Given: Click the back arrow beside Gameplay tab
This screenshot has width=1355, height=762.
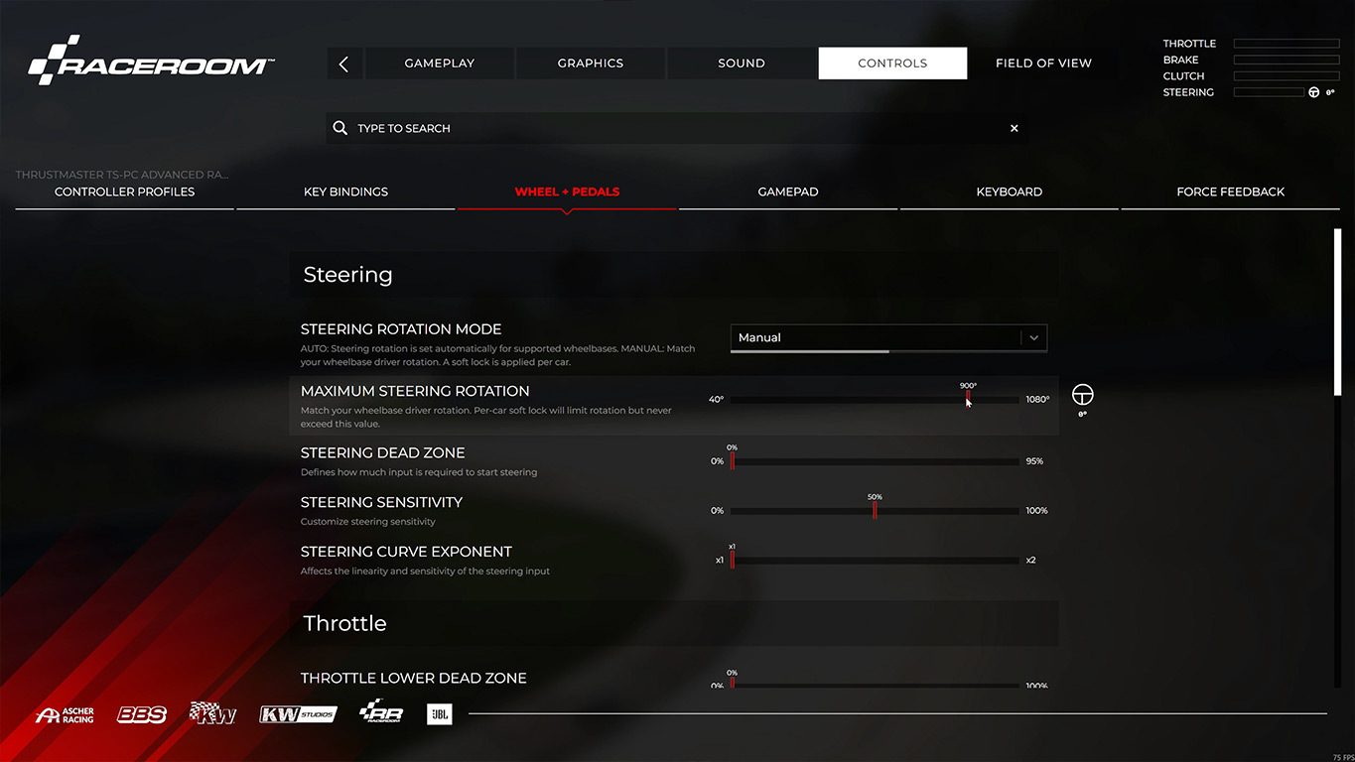Looking at the screenshot, I should point(343,63).
